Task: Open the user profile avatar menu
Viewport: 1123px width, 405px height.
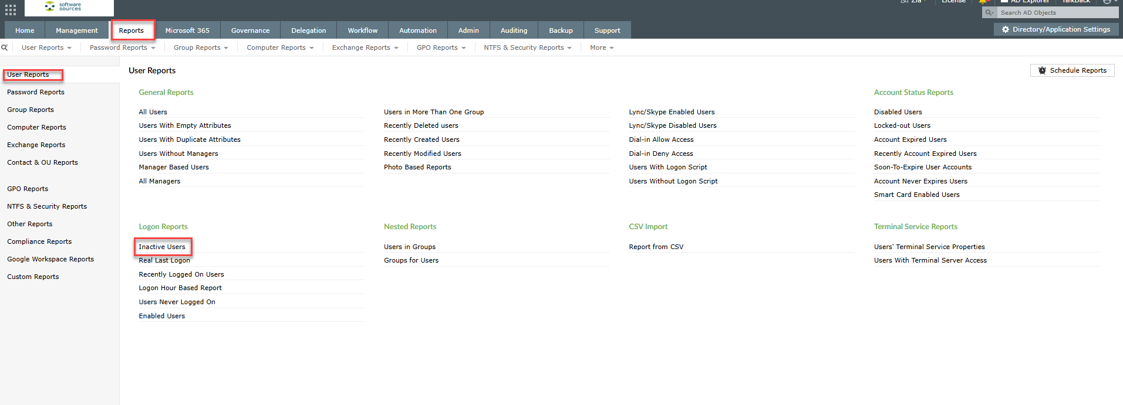Action: [x=1107, y=2]
